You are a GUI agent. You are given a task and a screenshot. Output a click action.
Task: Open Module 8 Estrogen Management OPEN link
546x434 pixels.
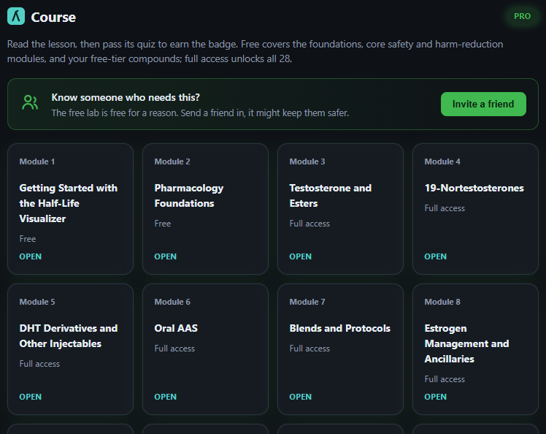tap(435, 397)
